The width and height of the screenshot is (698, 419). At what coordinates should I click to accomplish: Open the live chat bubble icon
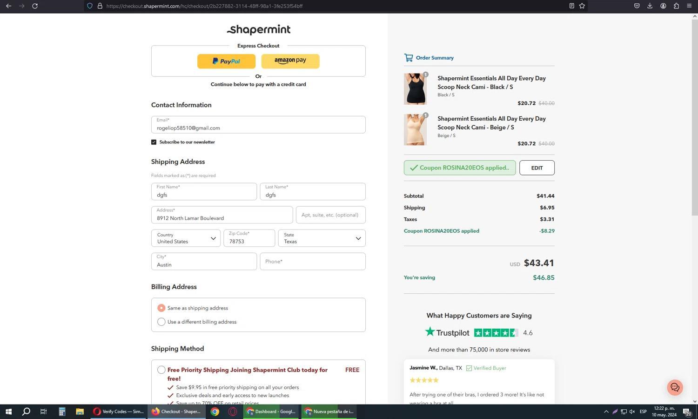click(x=675, y=387)
